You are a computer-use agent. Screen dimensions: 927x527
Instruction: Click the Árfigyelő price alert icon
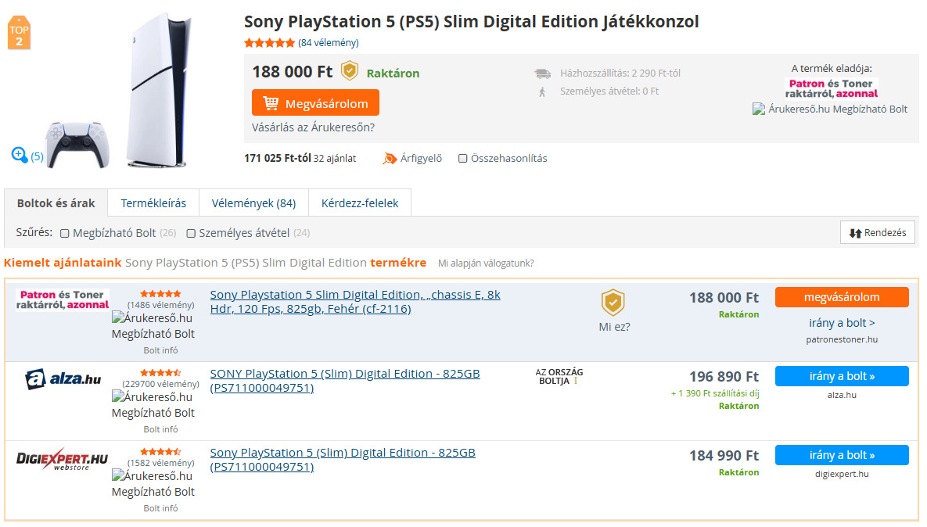click(390, 159)
